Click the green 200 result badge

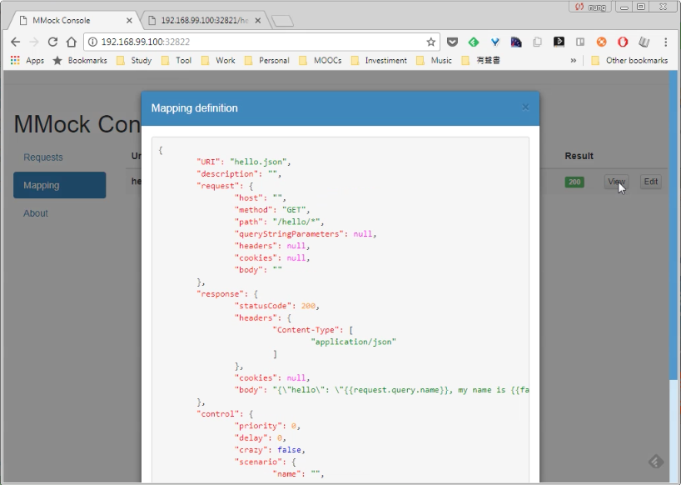coord(574,182)
